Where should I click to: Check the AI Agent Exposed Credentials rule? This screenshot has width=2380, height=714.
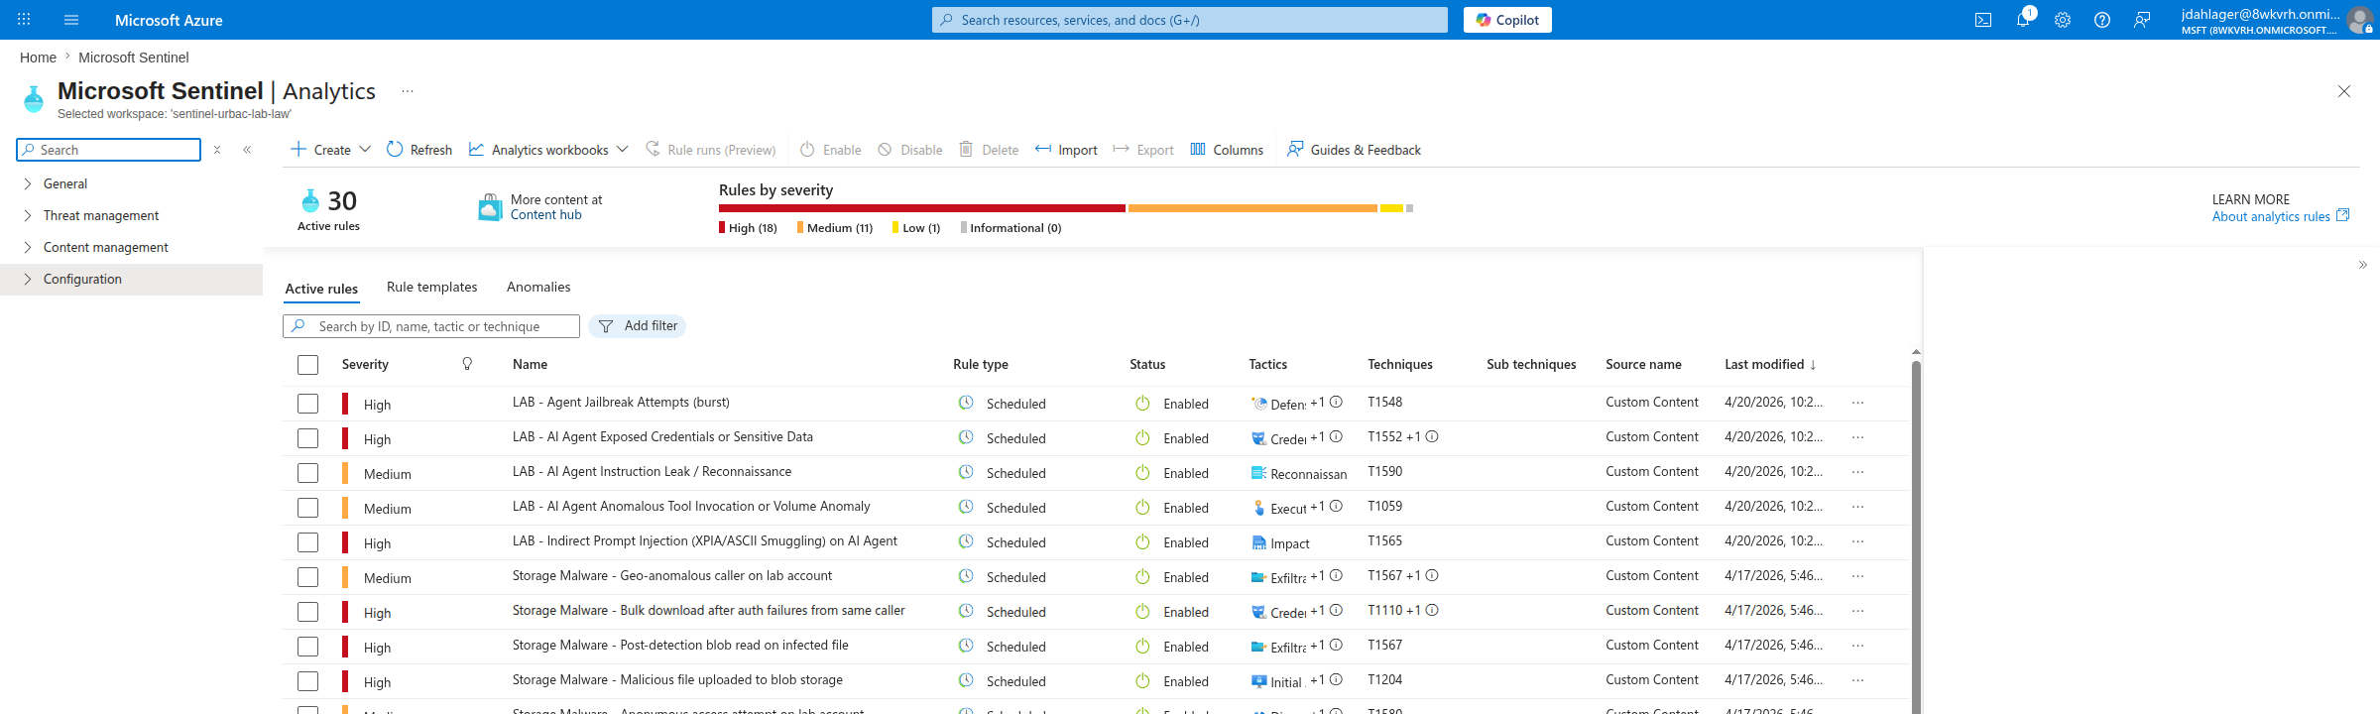[308, 438]
